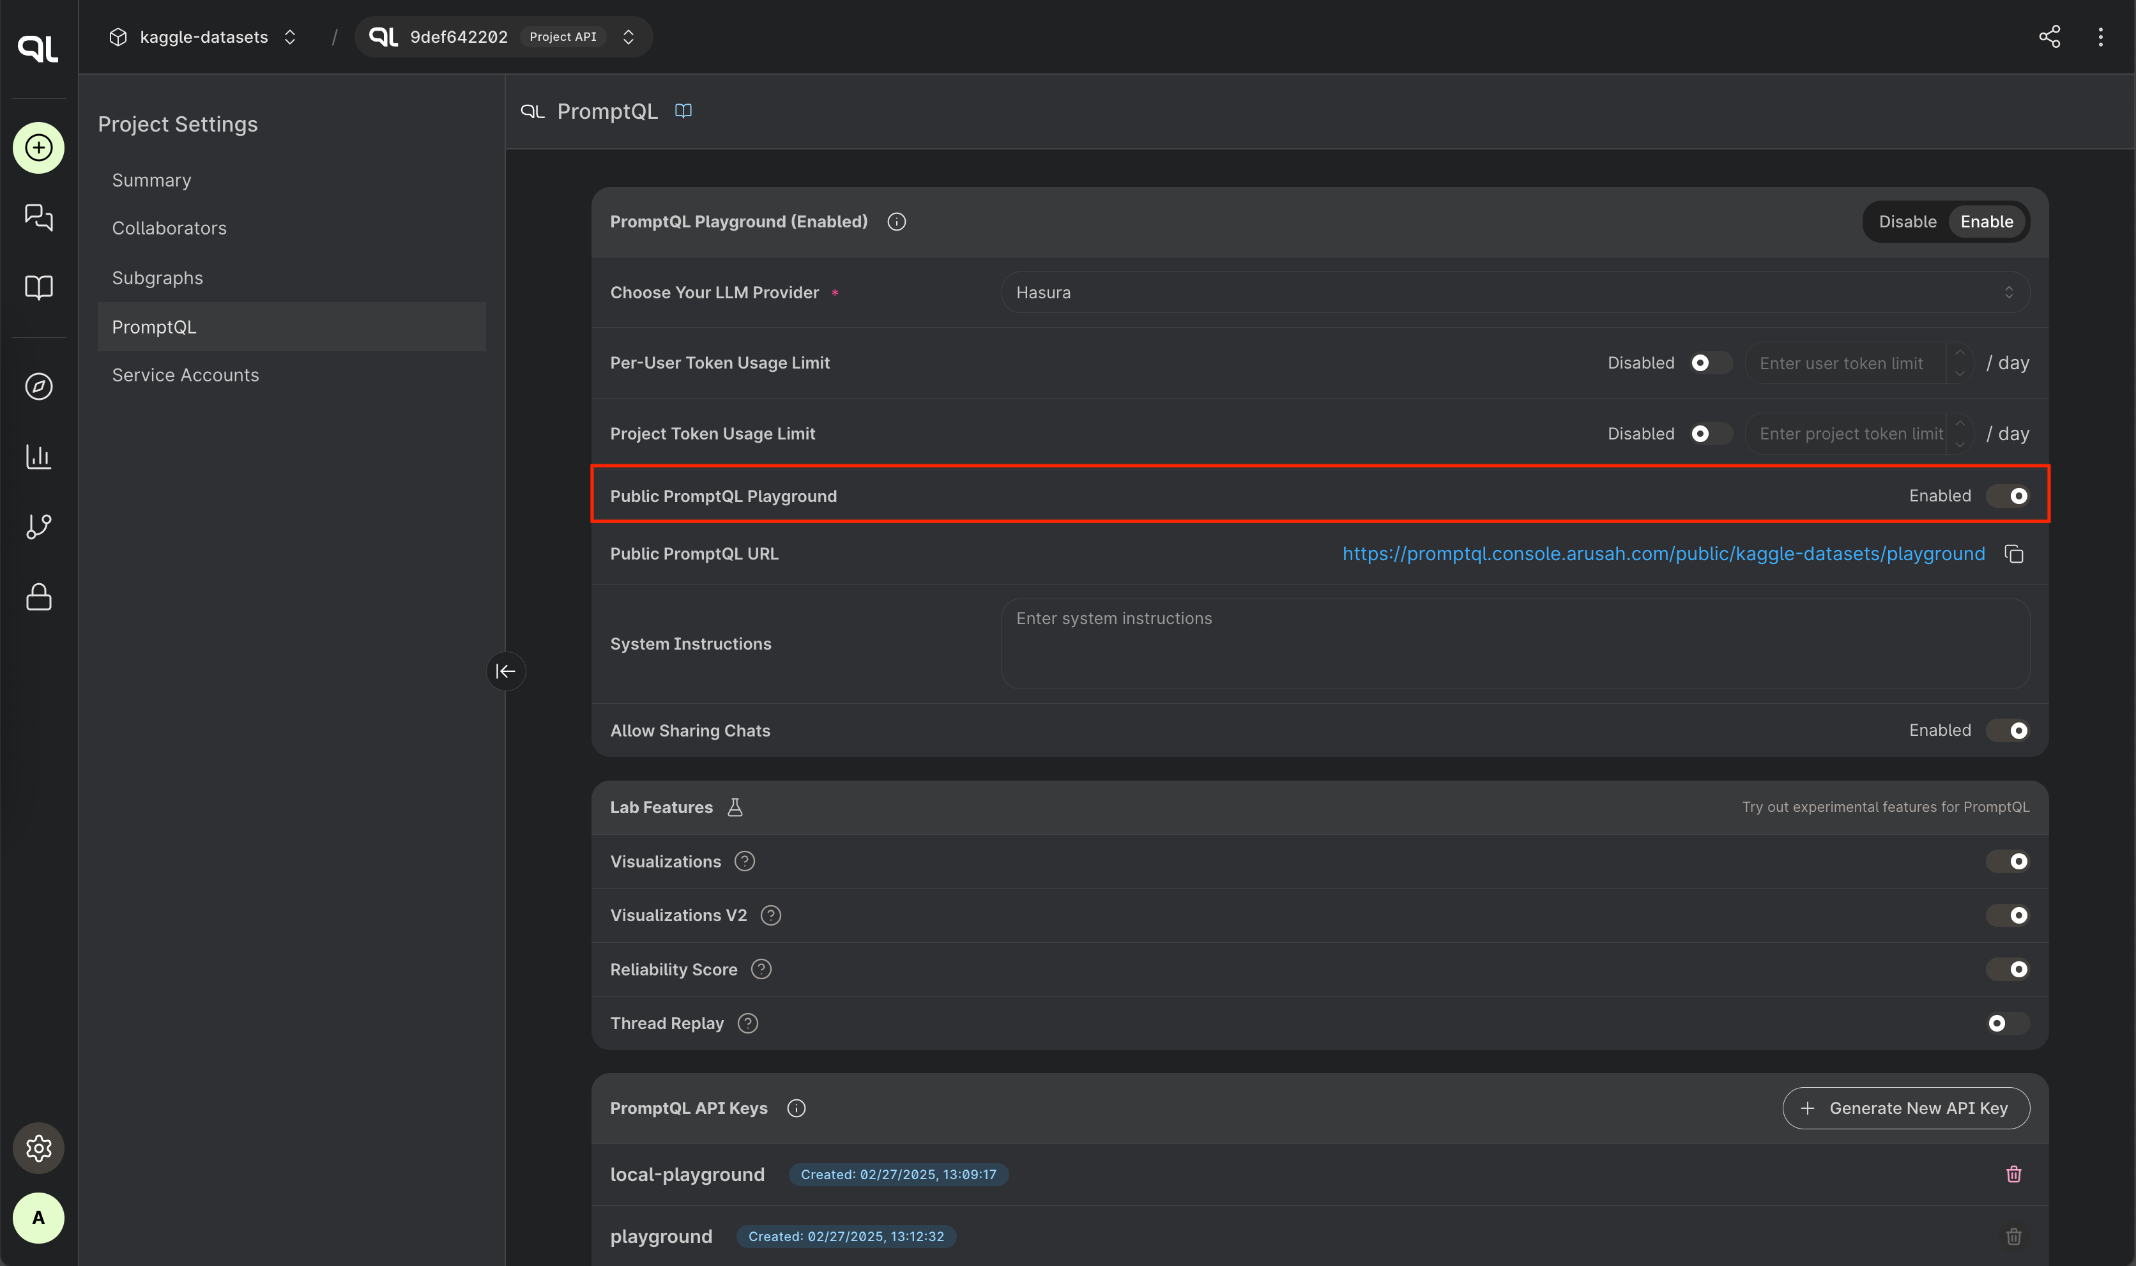Open the Summary settings page
The image size is (2136, 1266).
292,180
